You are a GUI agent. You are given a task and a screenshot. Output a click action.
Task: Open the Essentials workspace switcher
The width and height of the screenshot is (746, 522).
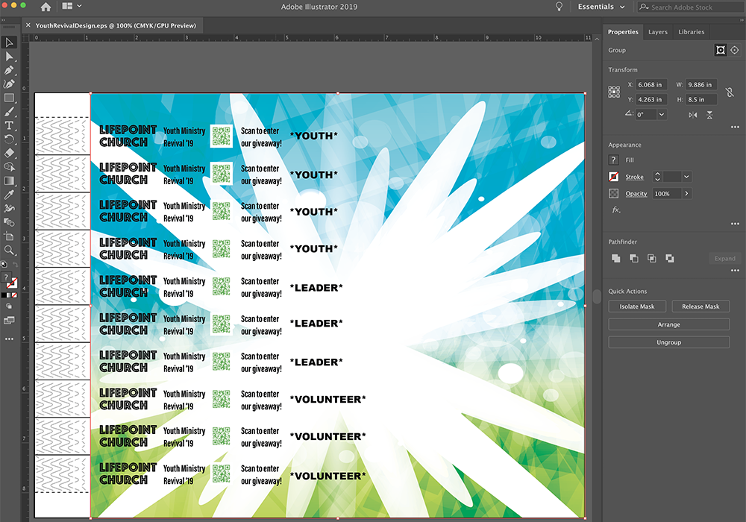[602, 7]
